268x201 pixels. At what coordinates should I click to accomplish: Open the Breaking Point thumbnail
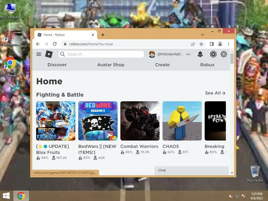click(215, 121)
